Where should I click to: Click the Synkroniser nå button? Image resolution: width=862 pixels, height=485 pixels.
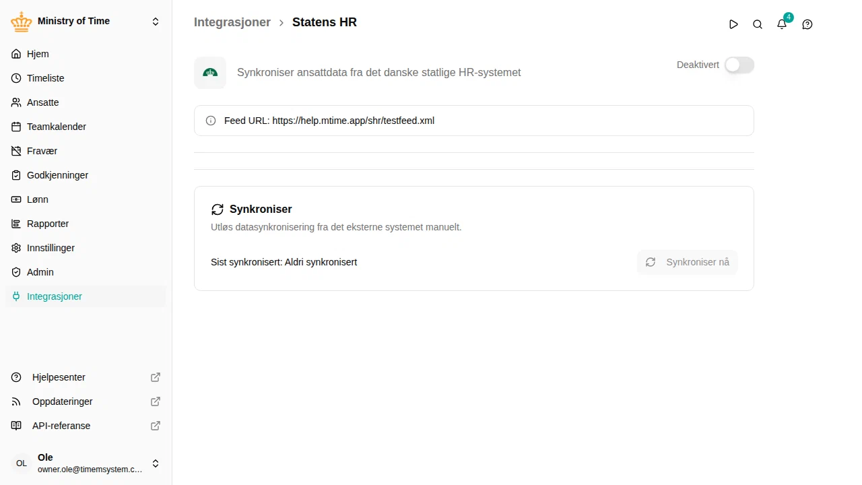[x=688, y=262]
